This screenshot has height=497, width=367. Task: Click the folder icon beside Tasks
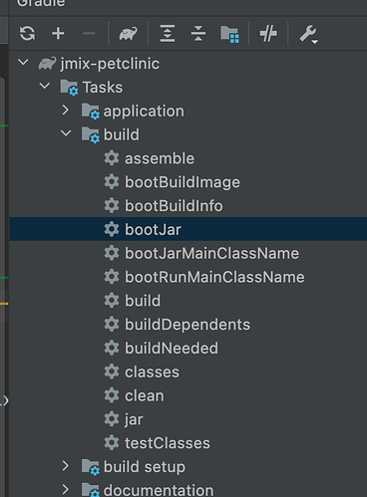(x=69, y=88)
